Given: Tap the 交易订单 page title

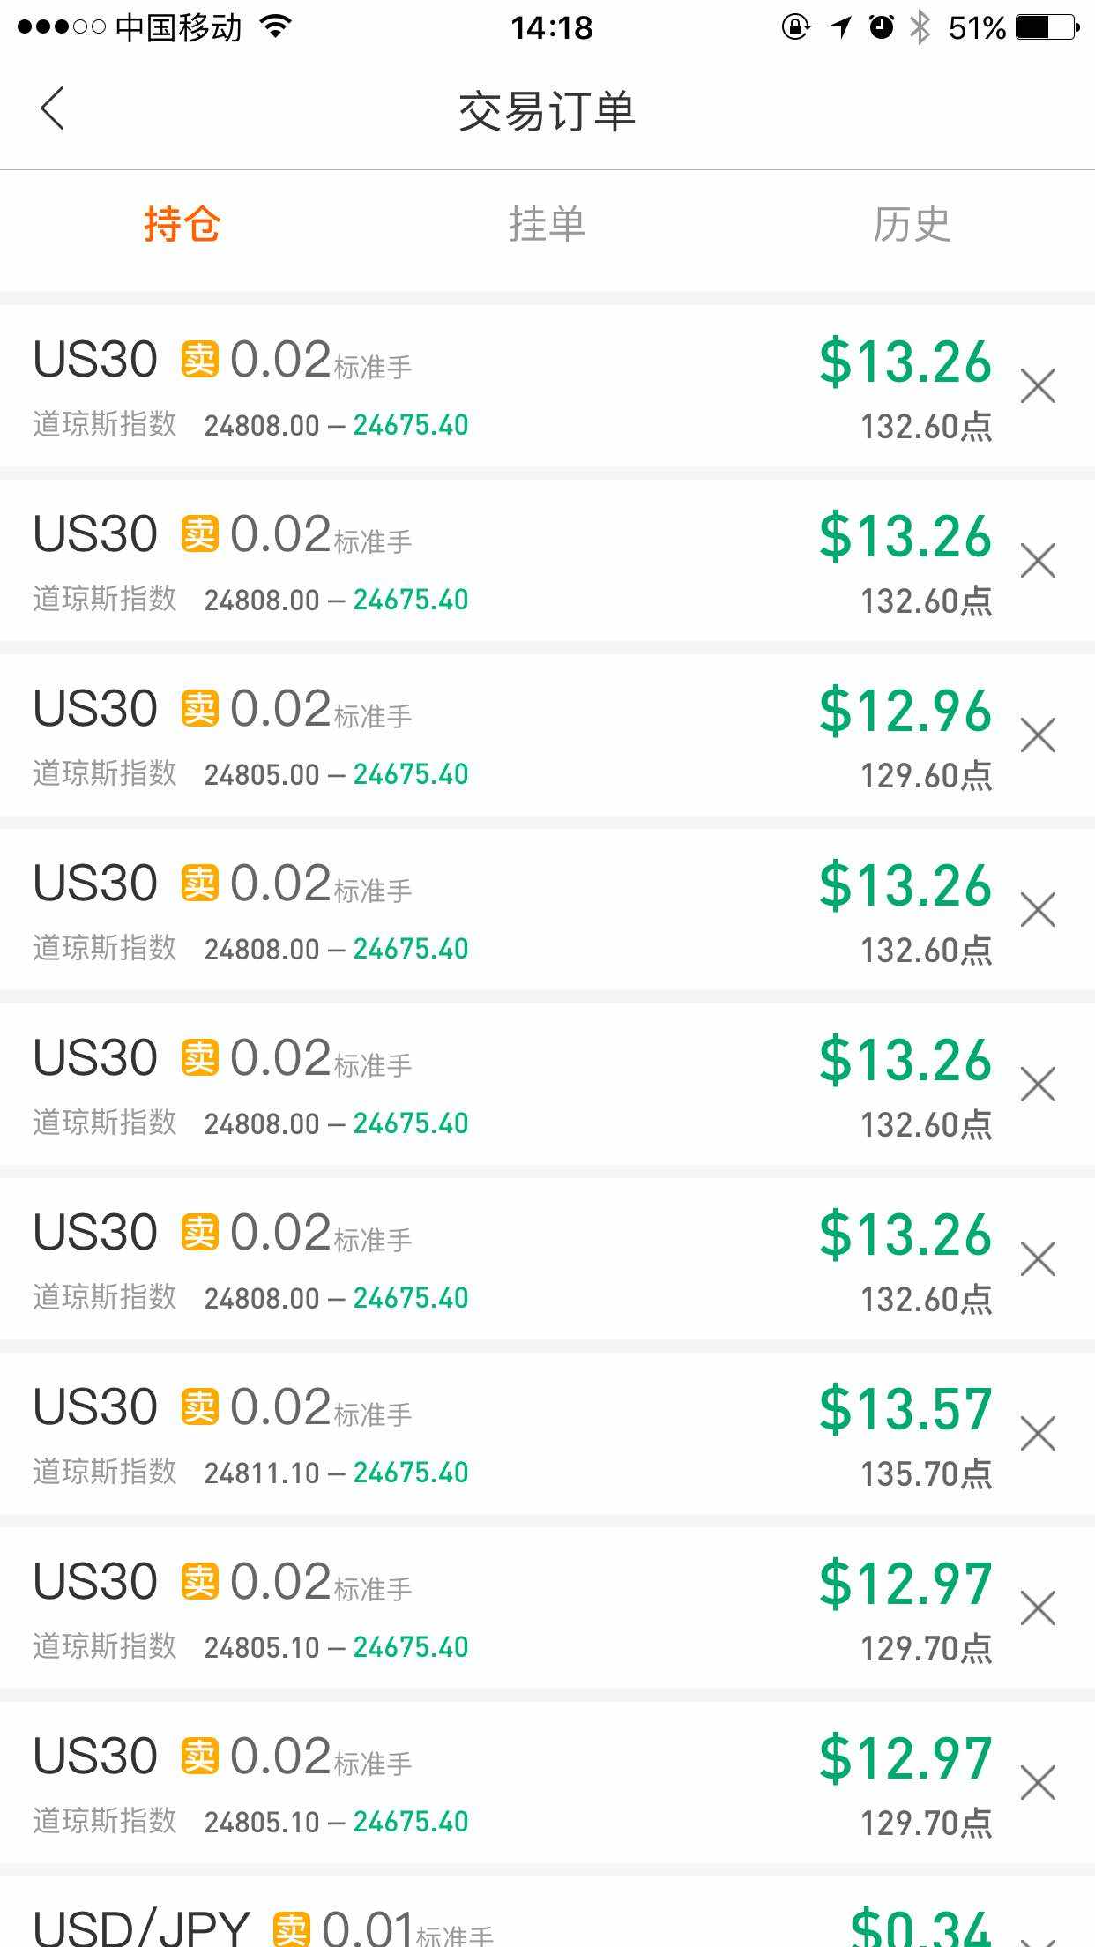Looking at the screenshot, I should click(x=547, y=111).
